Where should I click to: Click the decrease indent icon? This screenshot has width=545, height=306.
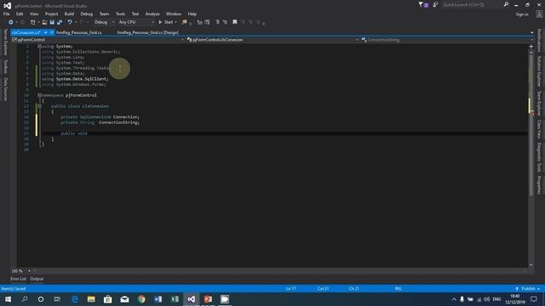click(x=218, y=22)
